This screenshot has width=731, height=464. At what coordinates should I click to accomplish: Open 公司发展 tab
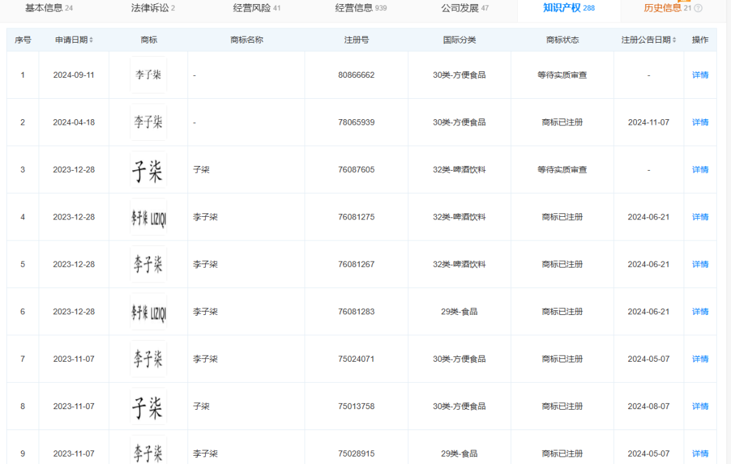tap(464, 8)
